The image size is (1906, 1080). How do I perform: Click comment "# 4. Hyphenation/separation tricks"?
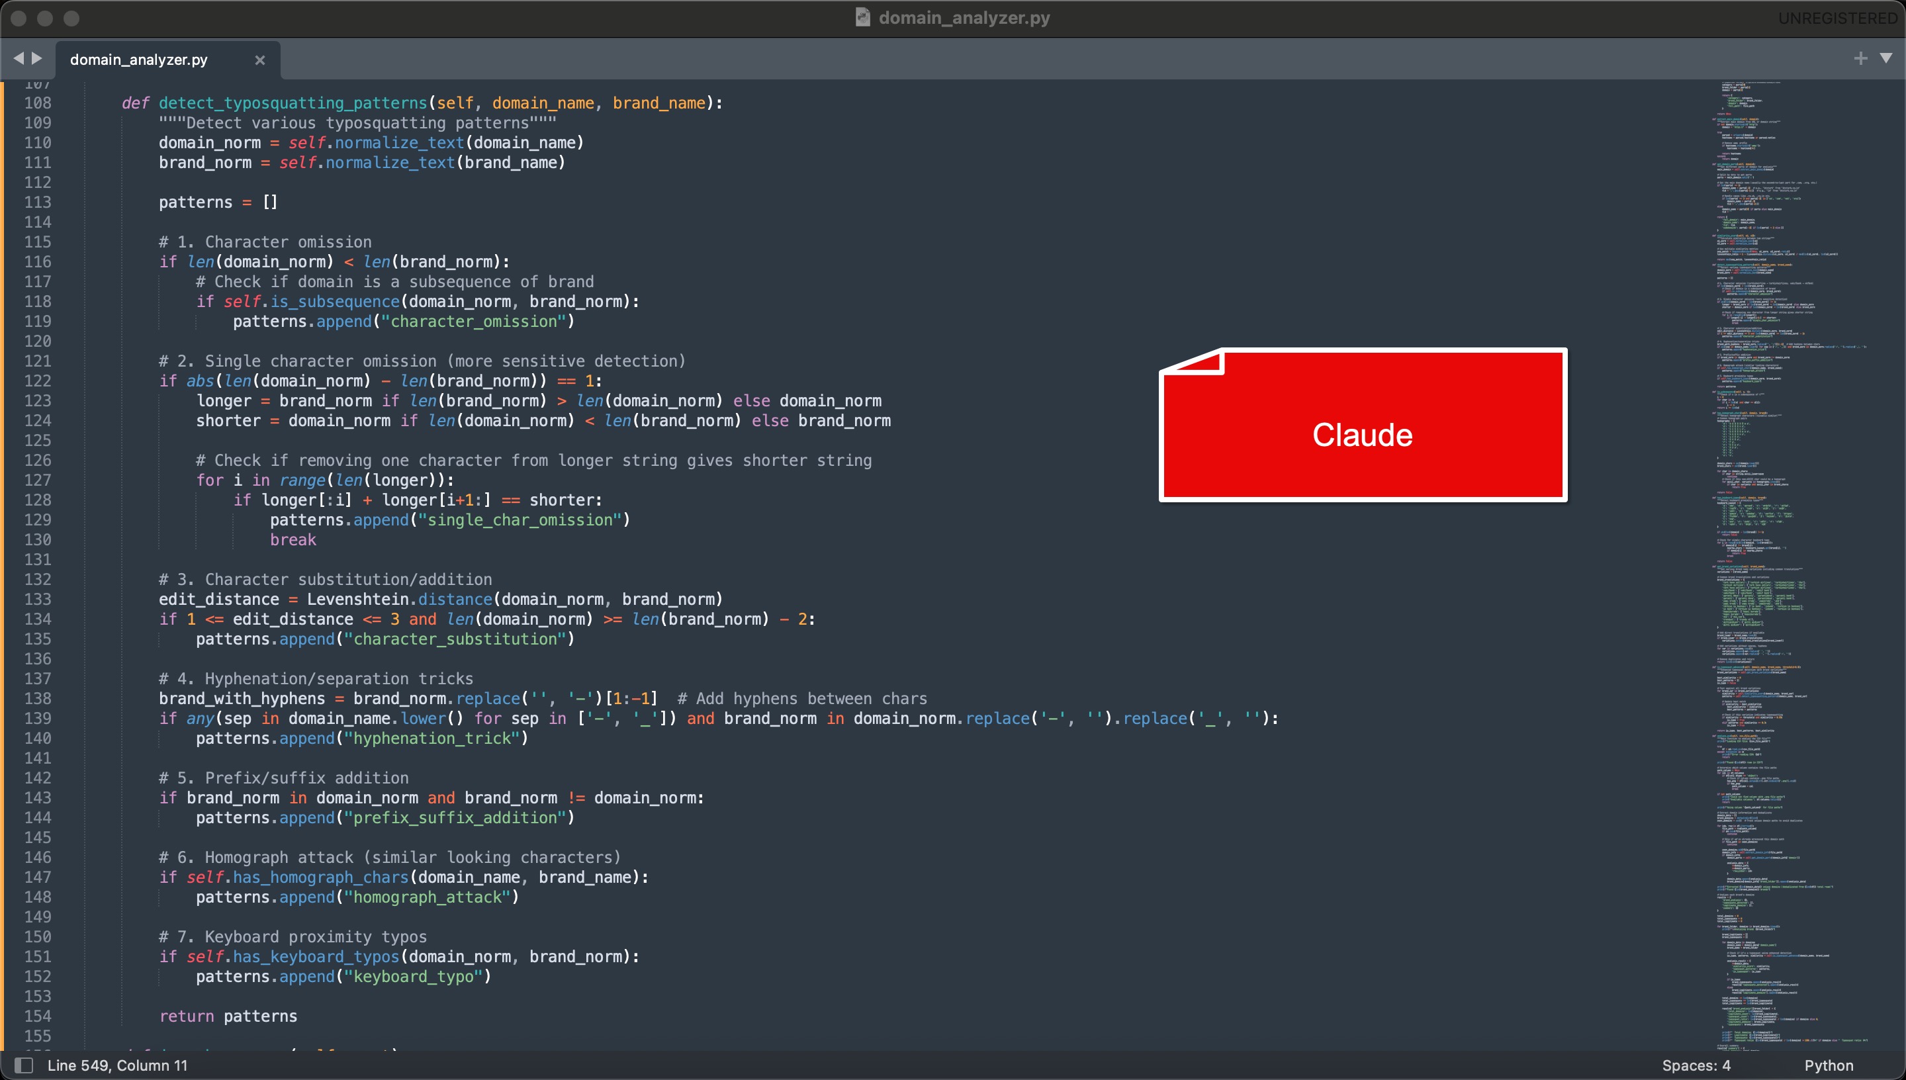(316, 679)
